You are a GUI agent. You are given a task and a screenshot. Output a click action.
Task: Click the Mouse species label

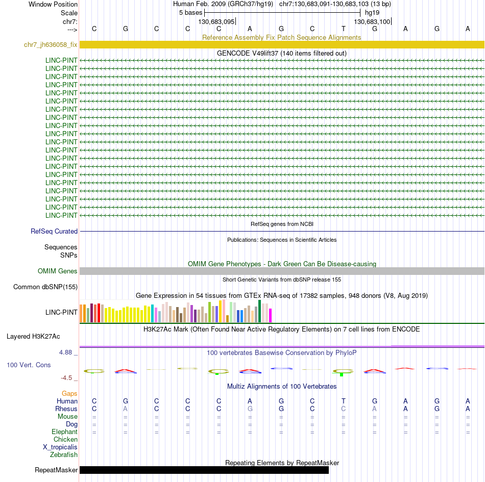[67, 417]
